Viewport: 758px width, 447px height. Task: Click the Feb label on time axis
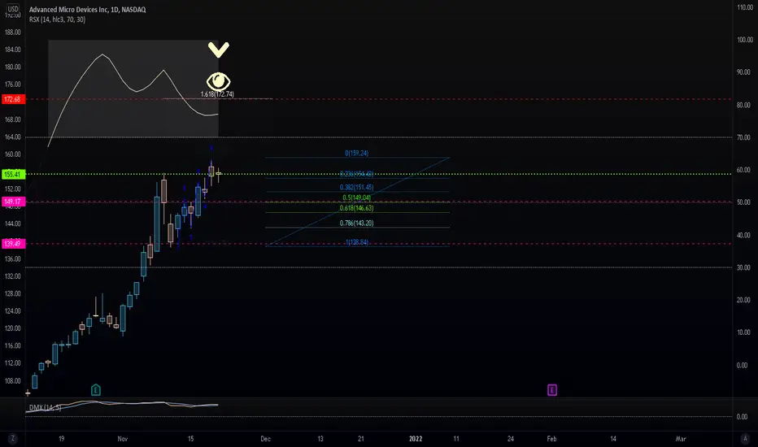pos(551,439)
